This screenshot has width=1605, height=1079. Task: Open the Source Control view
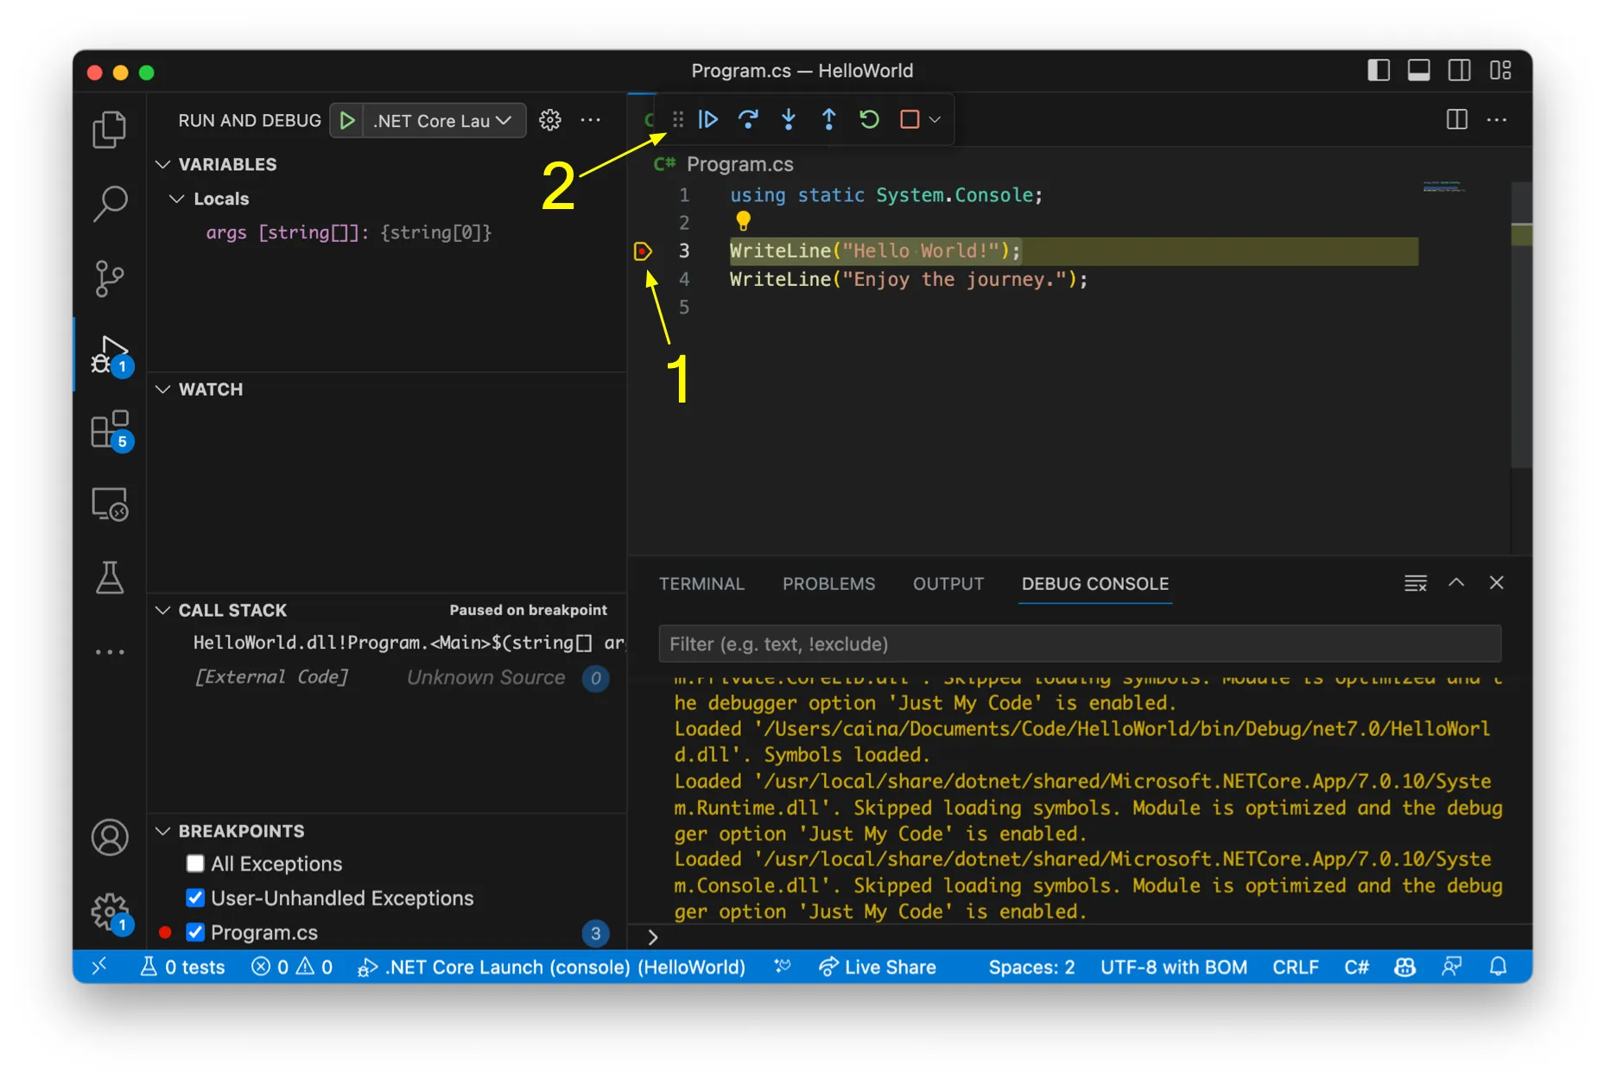pos(110,279)
